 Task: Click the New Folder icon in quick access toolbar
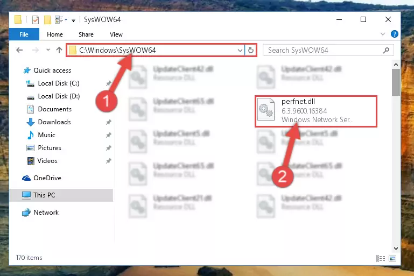tap(47, 20)
